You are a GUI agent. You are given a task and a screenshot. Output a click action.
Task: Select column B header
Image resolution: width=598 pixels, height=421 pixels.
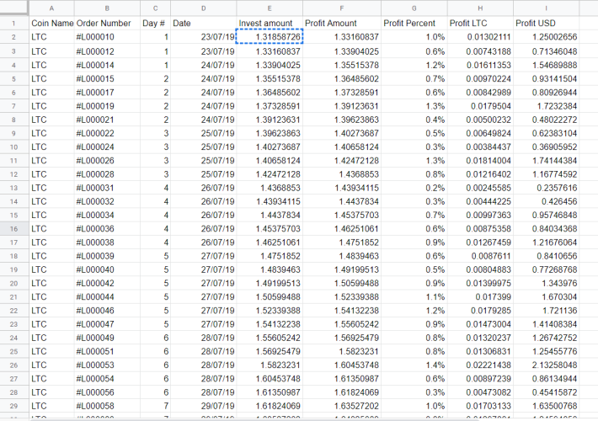coord(107,8)
